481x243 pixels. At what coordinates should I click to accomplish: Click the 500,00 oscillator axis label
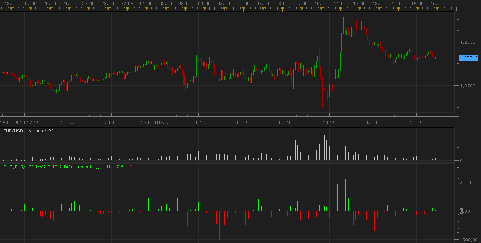pyautogui.click(x=468, y=182)
